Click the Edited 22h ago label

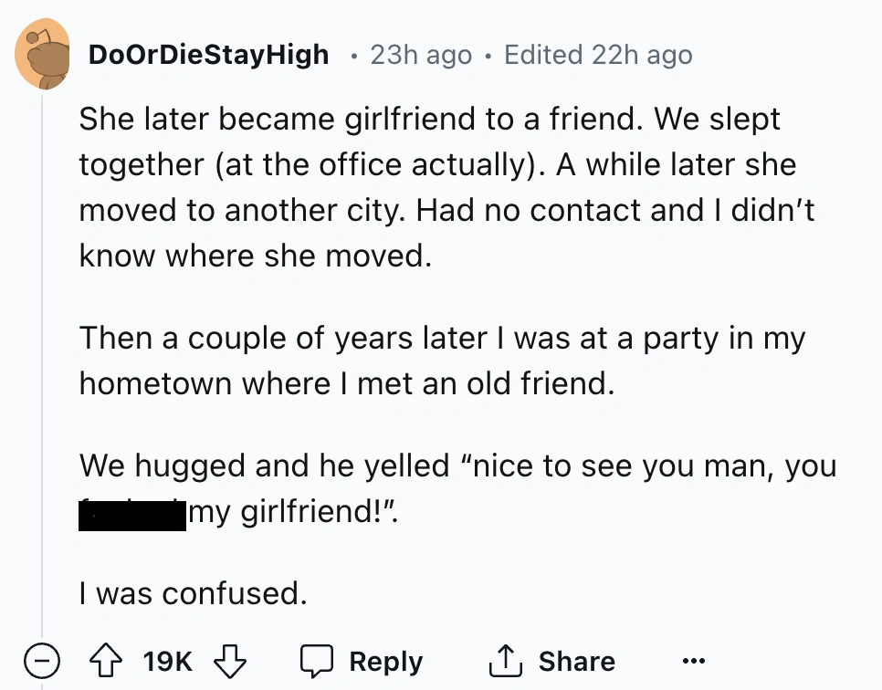[597, 54]
